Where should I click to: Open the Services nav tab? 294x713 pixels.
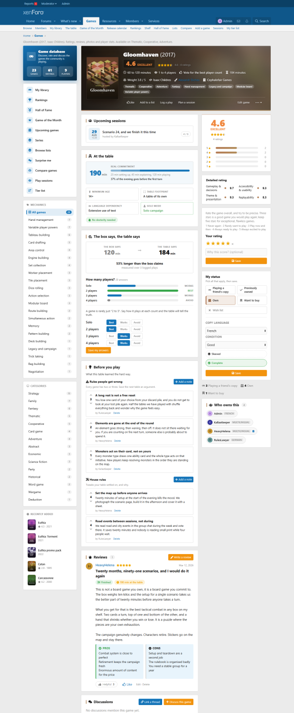click(x=154, y=21)
